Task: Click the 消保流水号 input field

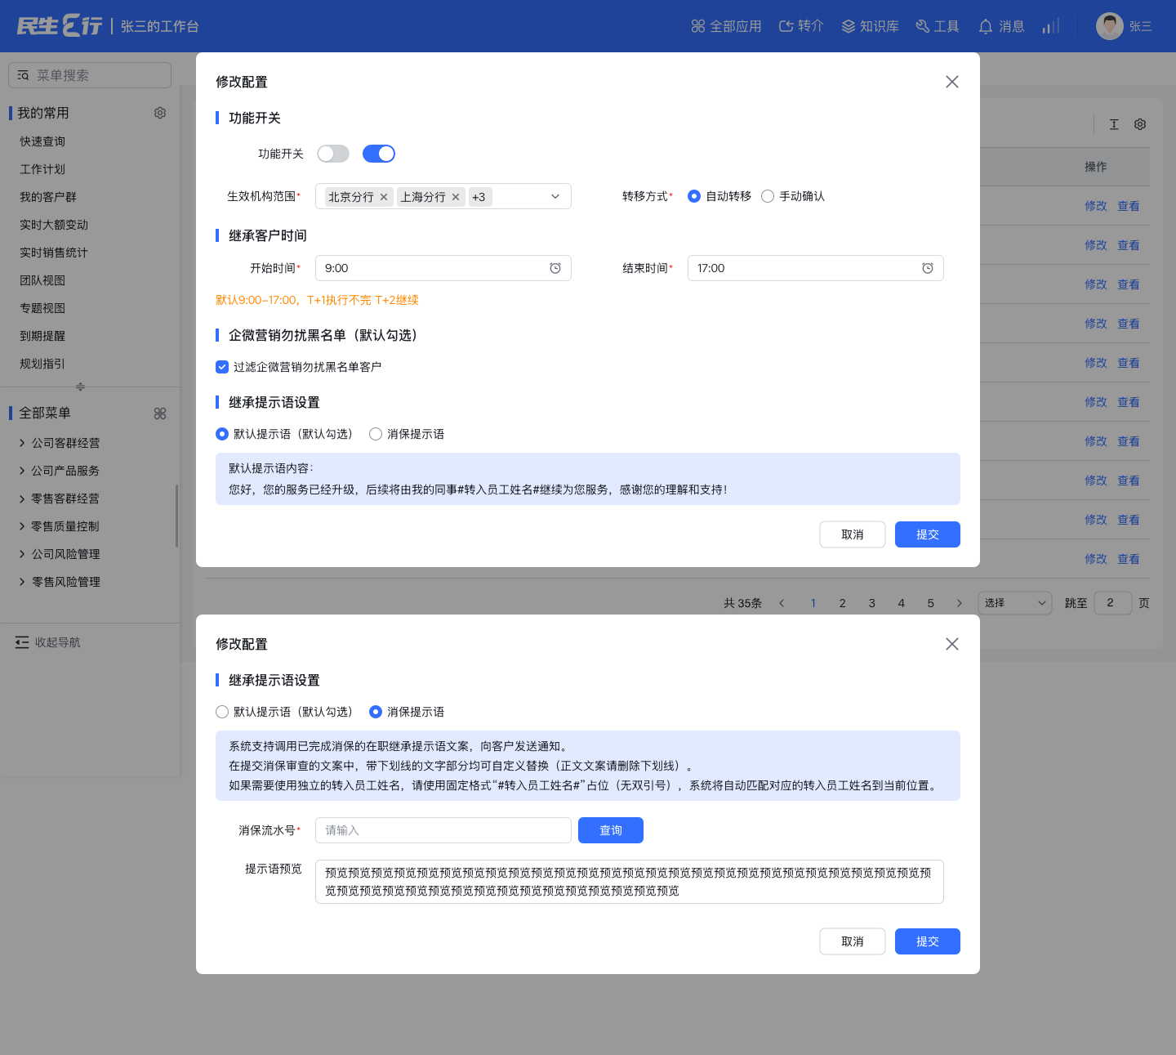Action: click(443, 830)
